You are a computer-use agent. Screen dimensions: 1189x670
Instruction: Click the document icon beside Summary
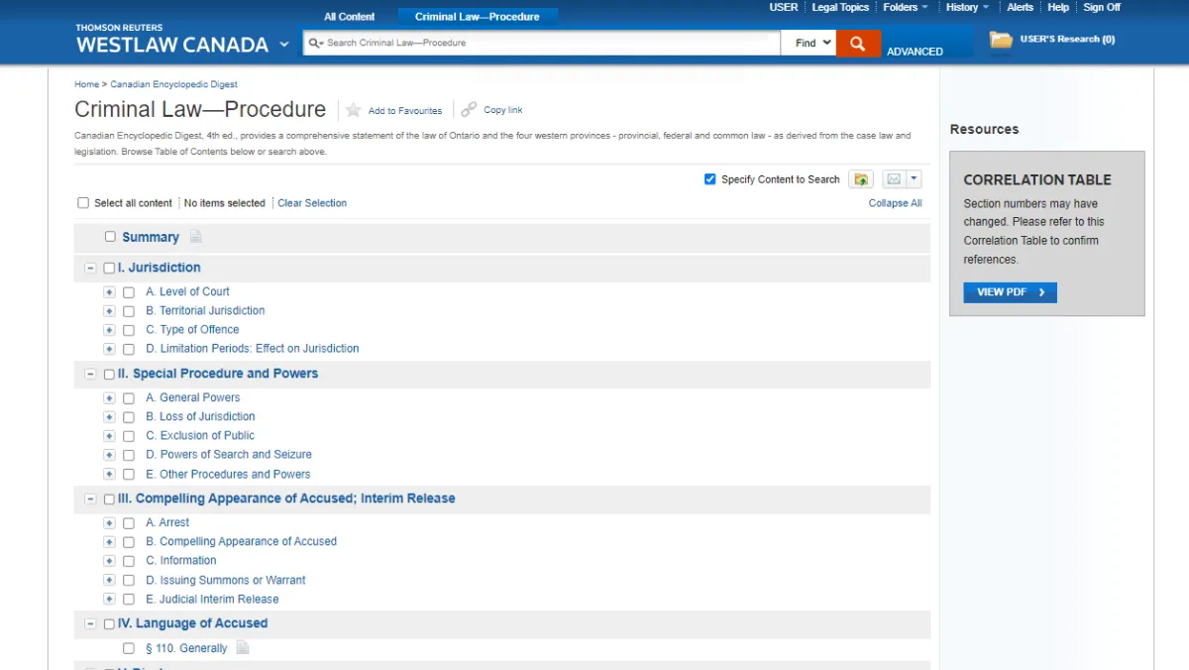(x=196, y=237)
